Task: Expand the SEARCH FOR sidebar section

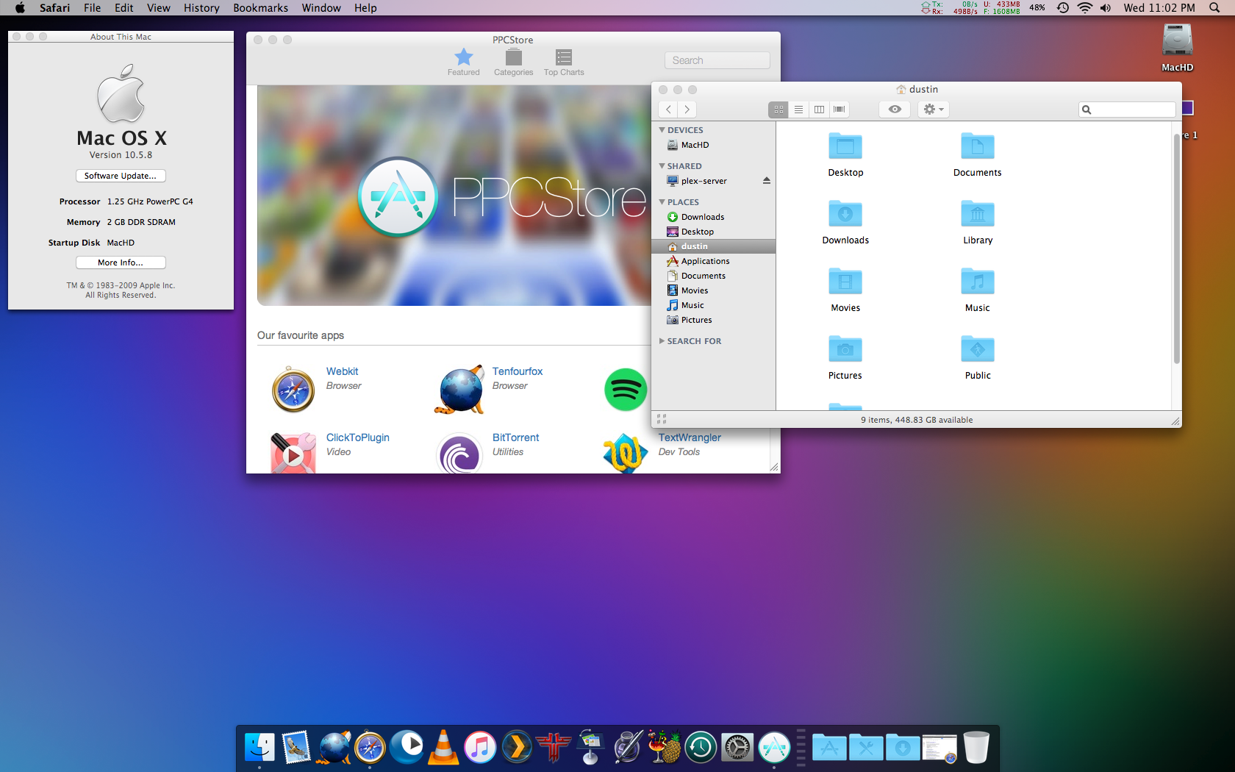Action: 662,341
